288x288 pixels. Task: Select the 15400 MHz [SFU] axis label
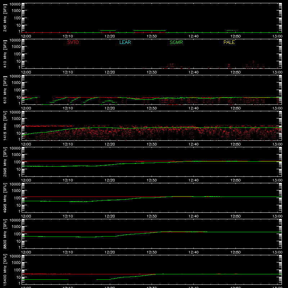[x=5, y=270]
